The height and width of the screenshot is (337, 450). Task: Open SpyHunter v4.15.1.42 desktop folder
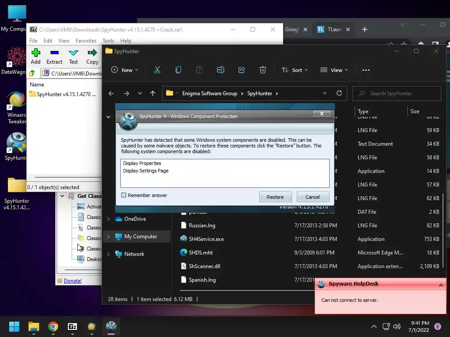tap(16, 194)
